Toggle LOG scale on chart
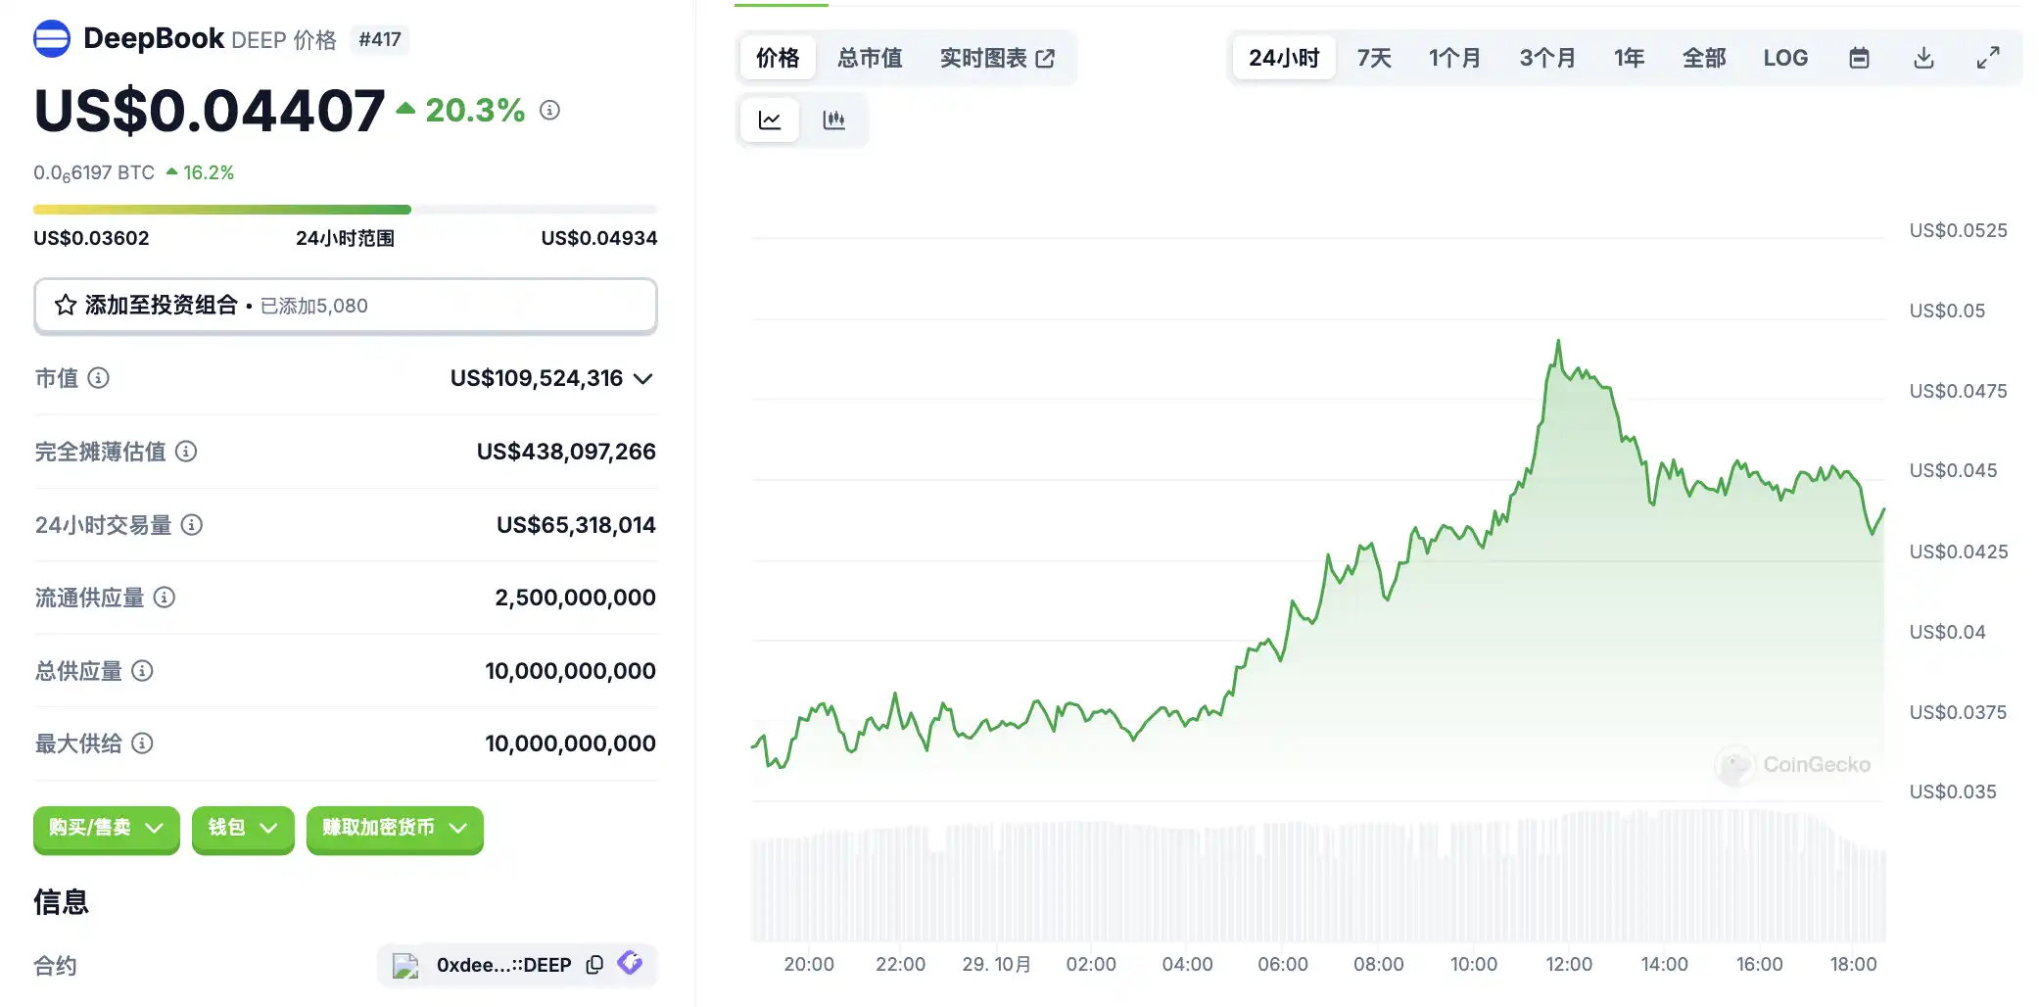2039x1007 pixels. tap(1784, 59)
